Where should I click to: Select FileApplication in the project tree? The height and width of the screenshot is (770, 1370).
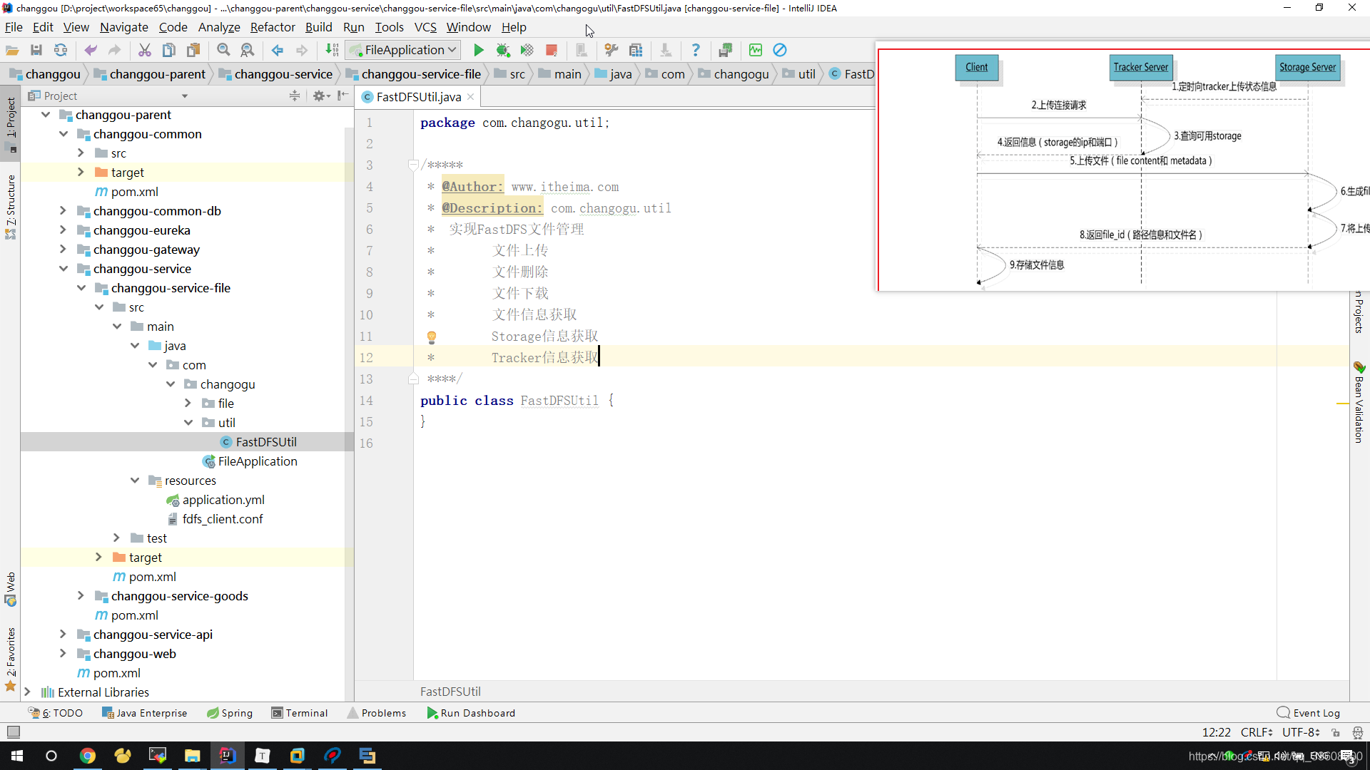pos(258,461)
